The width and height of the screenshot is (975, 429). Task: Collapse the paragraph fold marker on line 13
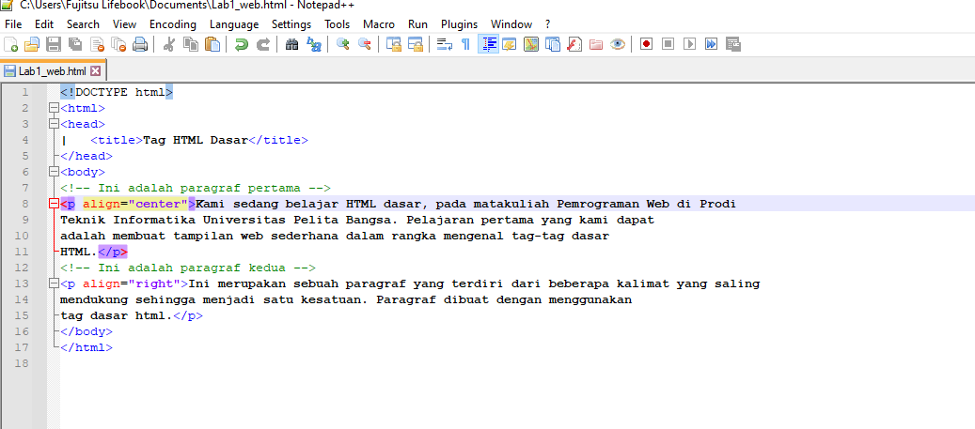coord(54,283)
